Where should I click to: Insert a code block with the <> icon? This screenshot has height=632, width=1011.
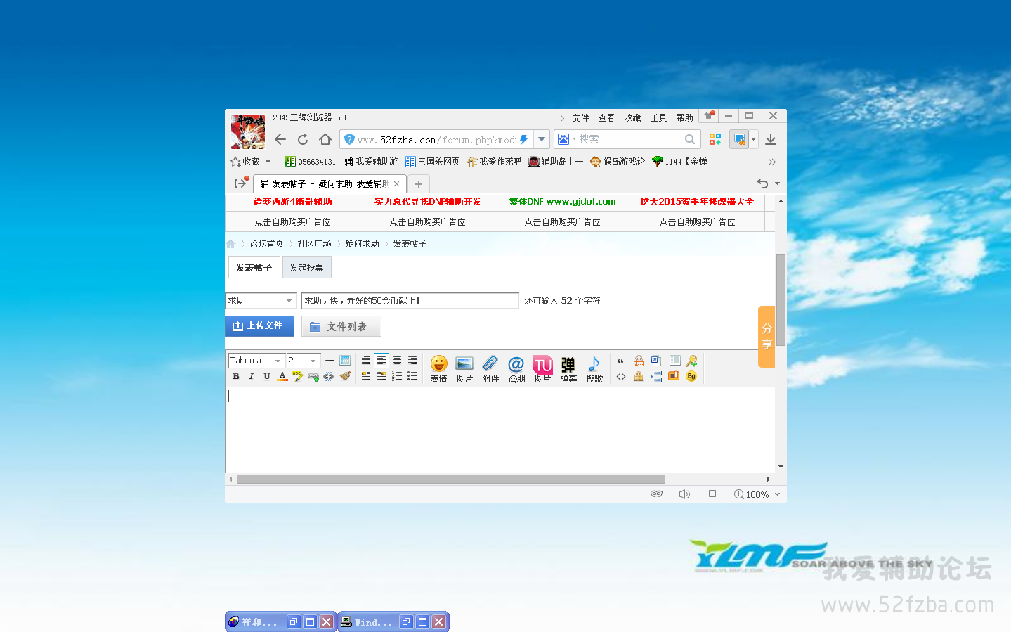[x=621, y=377]
